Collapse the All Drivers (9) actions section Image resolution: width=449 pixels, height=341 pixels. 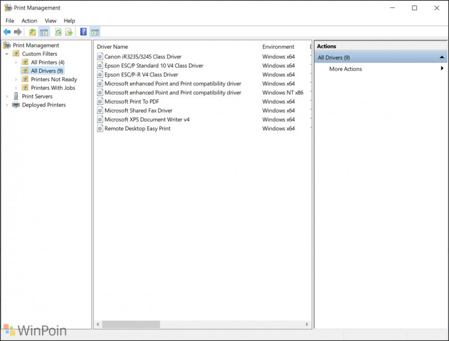442,58
